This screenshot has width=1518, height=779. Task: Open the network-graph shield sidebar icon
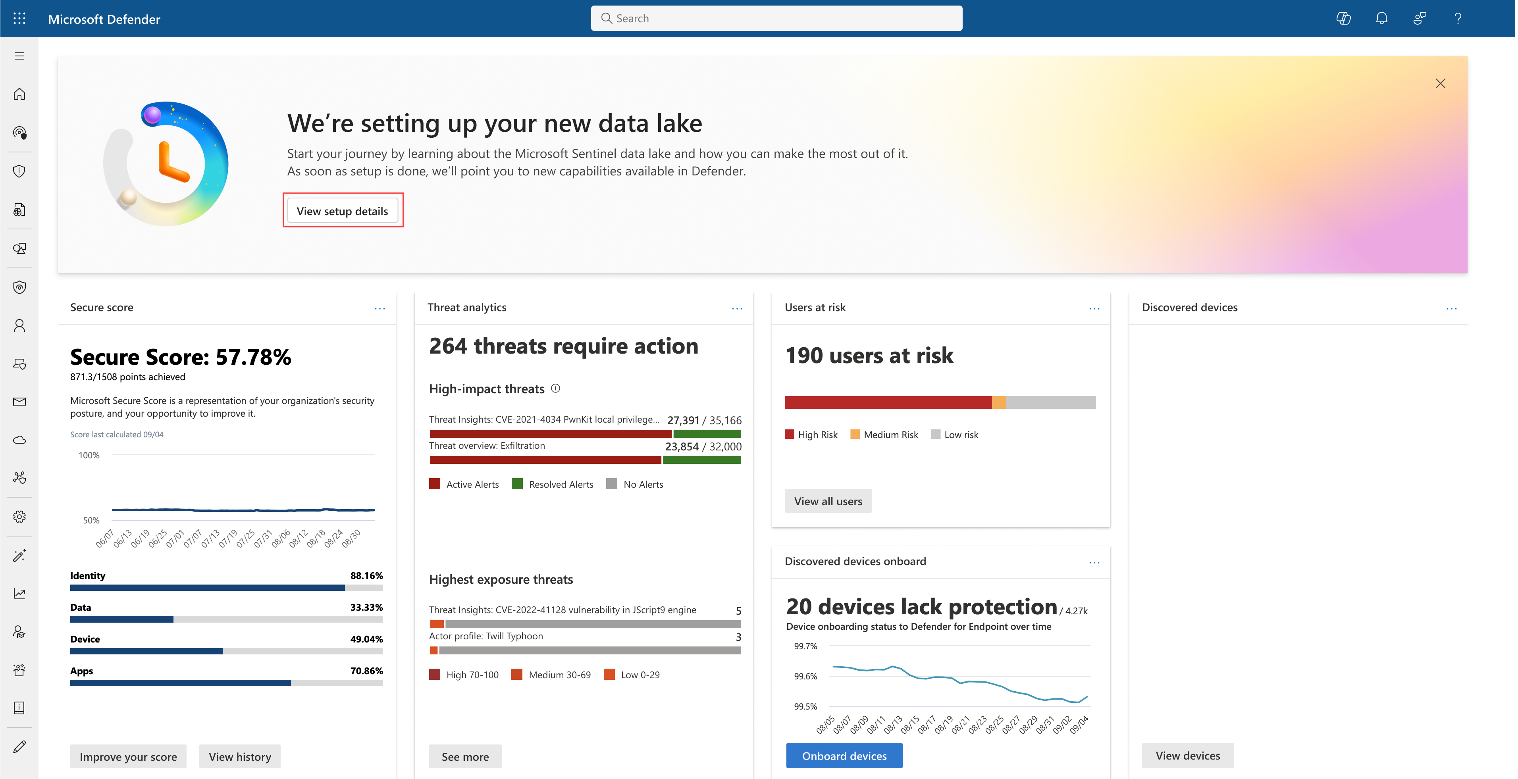19,478
